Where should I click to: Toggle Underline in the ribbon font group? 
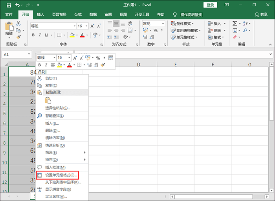46,35
